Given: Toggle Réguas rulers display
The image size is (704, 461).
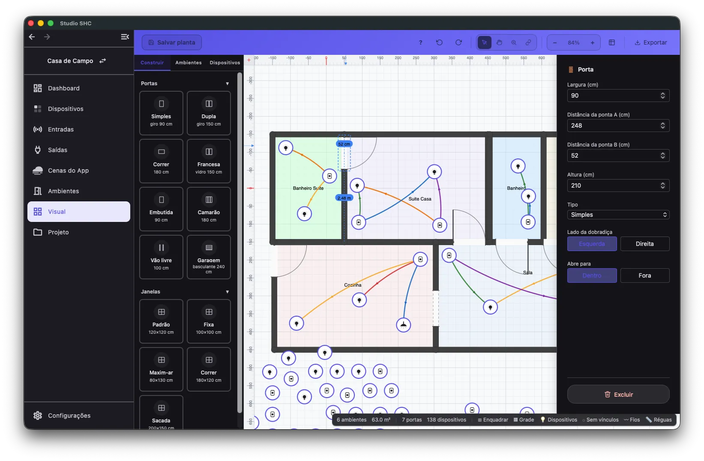Looking at the screenshot, I should coord(659,420).
